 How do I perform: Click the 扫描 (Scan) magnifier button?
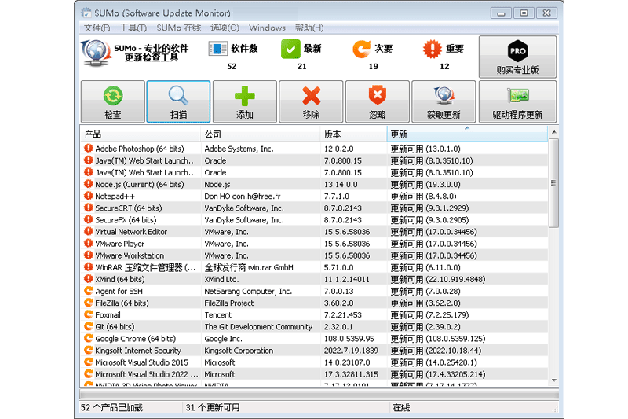pyautogui.click(x=179, y=101)
